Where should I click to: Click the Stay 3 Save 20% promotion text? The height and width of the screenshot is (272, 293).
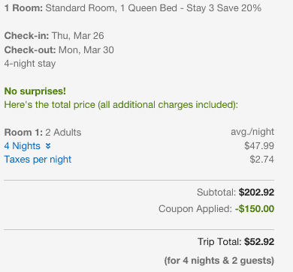(x=224, y=8)
